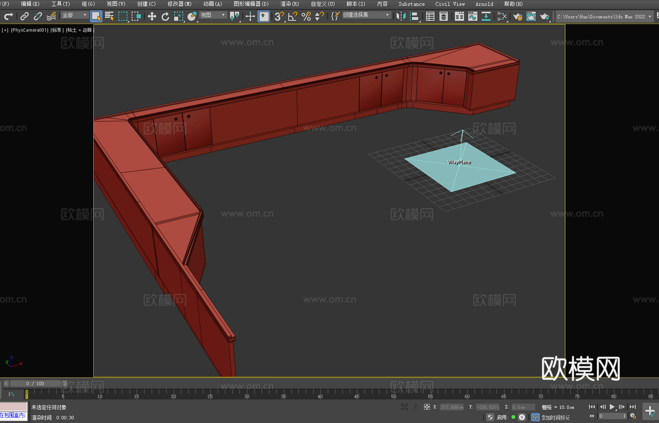Open the 修改器(M) menu

[x=180, y=4]
